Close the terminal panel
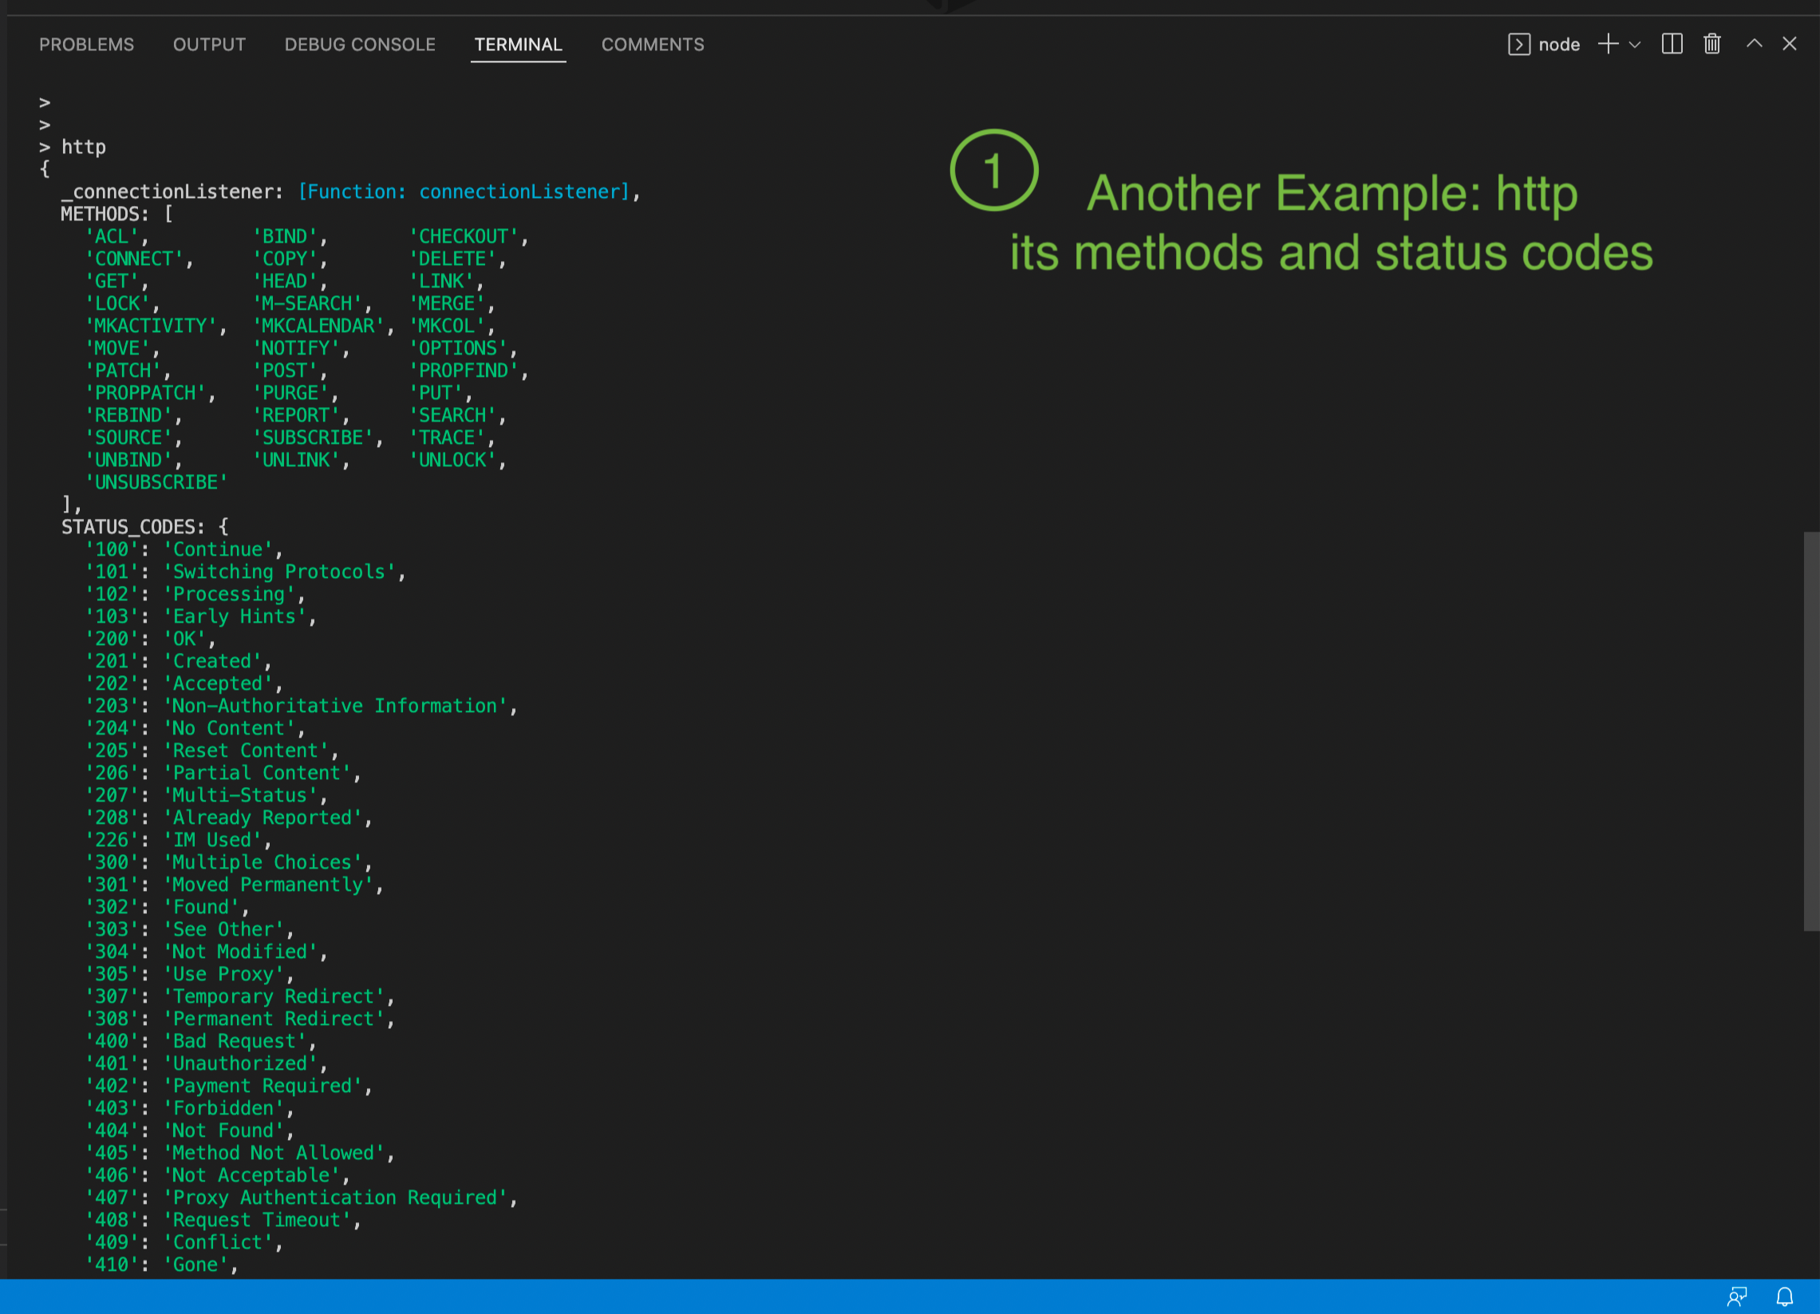Screen dimensions: 1820x1314 [x=1790, y=44]
